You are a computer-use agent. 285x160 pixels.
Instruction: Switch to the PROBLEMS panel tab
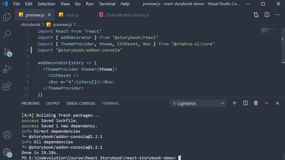tap(31, 104)
